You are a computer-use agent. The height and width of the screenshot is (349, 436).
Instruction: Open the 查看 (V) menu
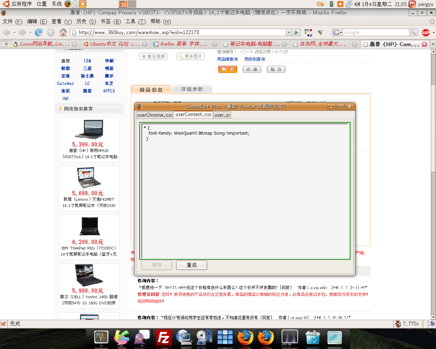61,21
